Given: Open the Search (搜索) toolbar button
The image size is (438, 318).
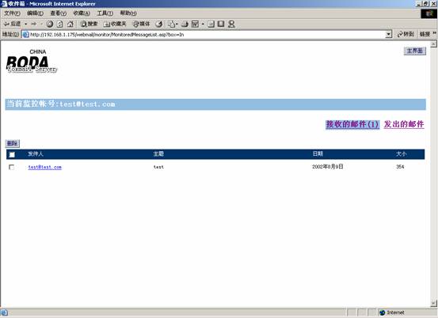Looking at the screenshot, I should [x=89, y=25].
